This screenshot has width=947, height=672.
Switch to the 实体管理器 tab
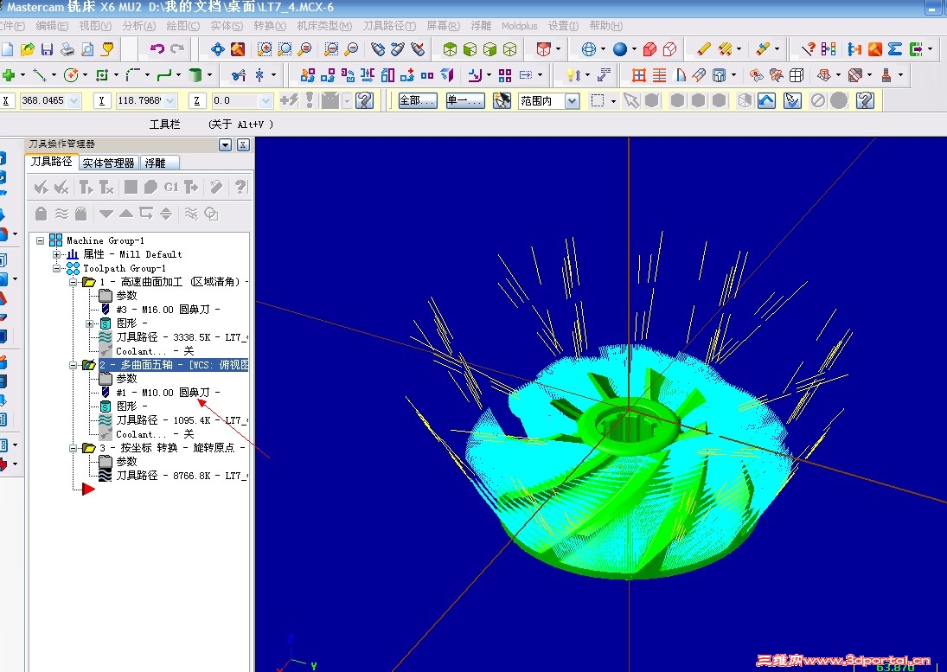pyautogui.click(x=108, y=163)
